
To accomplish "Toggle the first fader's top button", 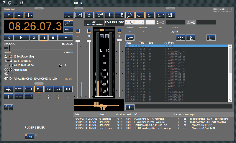I will click(78, 31).
